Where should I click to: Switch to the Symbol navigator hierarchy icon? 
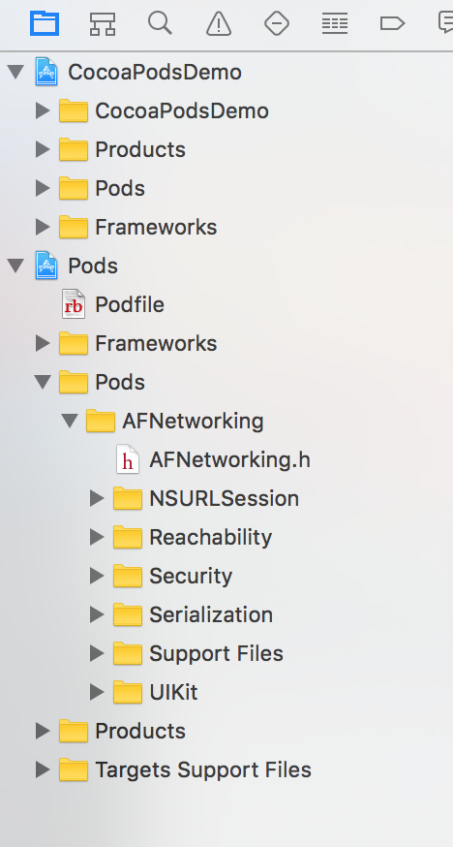click(x=103, y=24)
